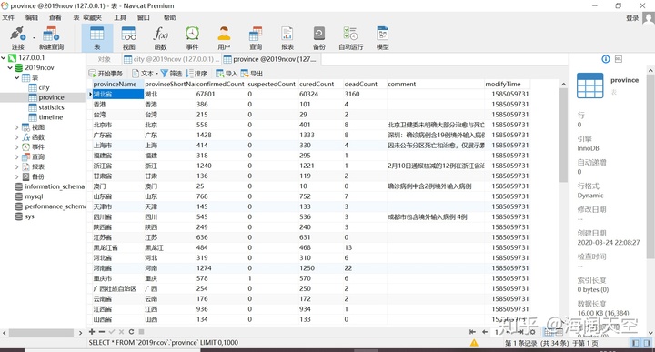Screen dimensions: 655x352
Task: Open the 帮助 menu
Action: 169,17
